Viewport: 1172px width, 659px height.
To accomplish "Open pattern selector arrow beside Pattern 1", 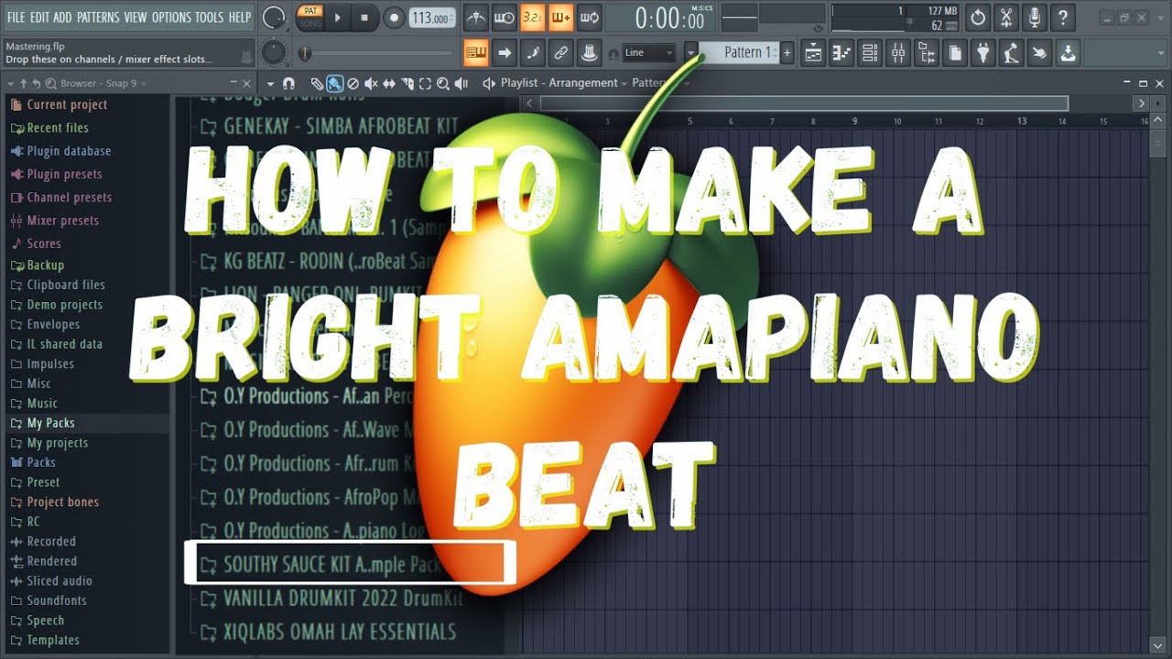I will (692, 52).
